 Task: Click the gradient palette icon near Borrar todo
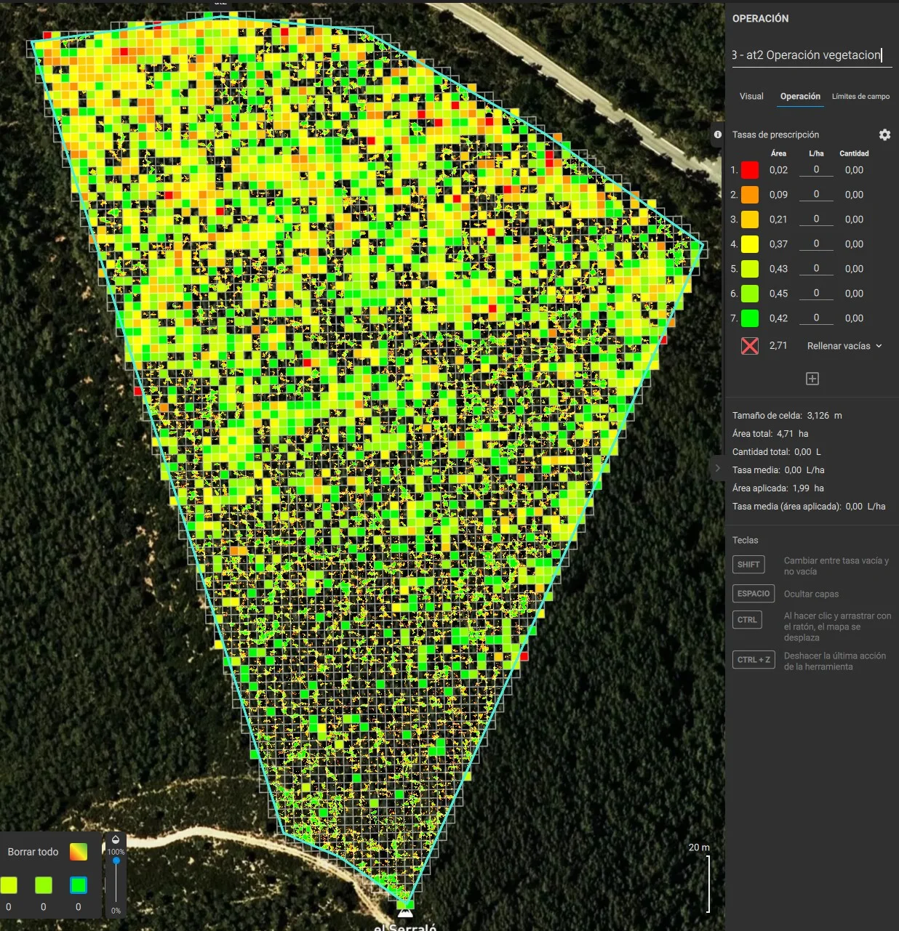click(79, 852)
